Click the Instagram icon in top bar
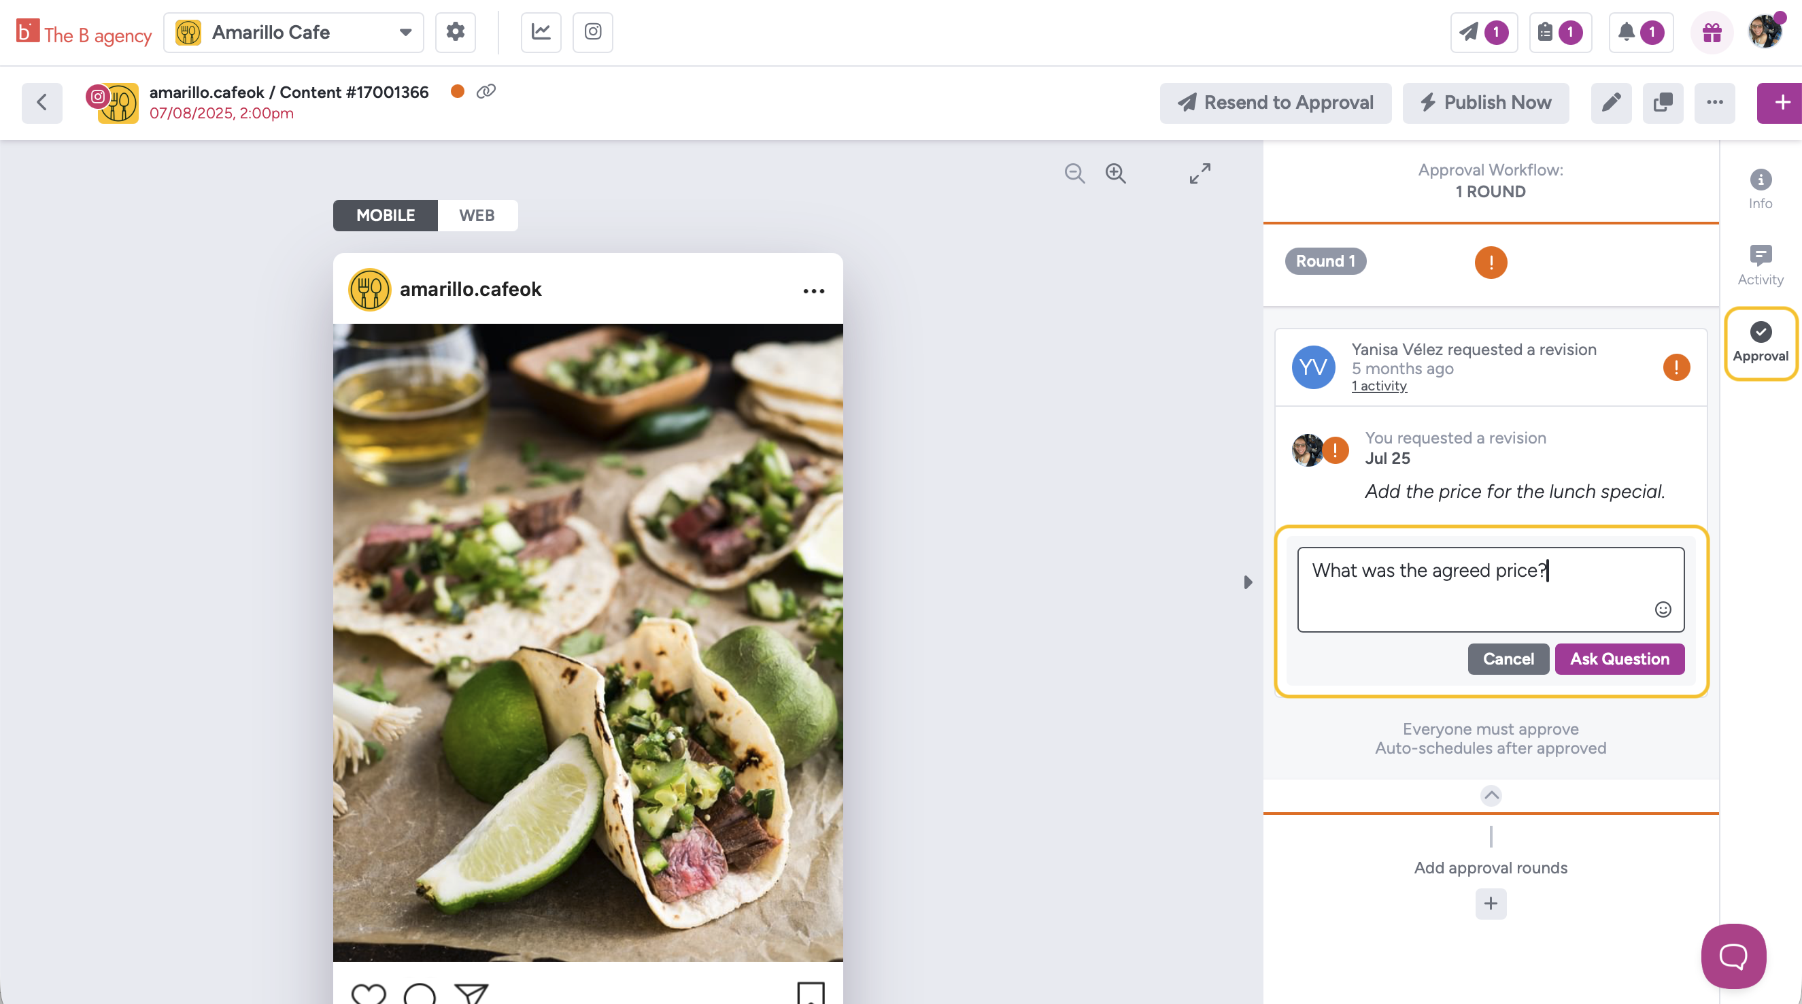The width and height of the screenshot is (1802, 1004). (592, 32)
